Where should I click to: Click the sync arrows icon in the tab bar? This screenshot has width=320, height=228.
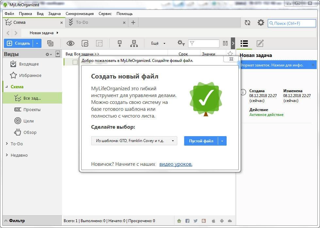[248, 22]
